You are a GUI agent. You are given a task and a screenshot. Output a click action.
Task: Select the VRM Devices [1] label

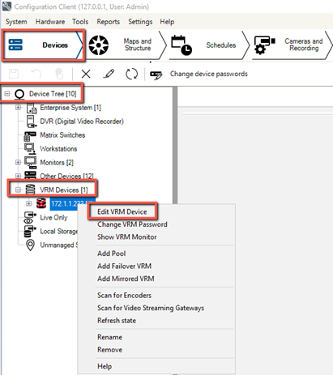(64, 190)
